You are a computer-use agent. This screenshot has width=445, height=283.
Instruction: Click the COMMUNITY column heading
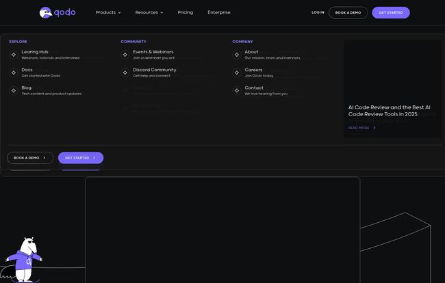coord(133,42)
